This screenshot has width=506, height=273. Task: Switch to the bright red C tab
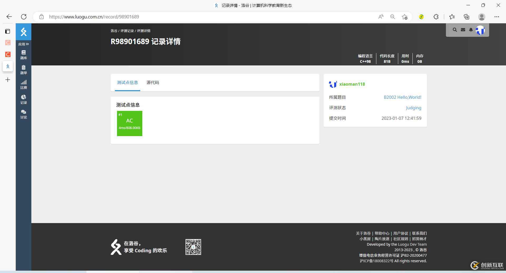click(x=8, y=54)
